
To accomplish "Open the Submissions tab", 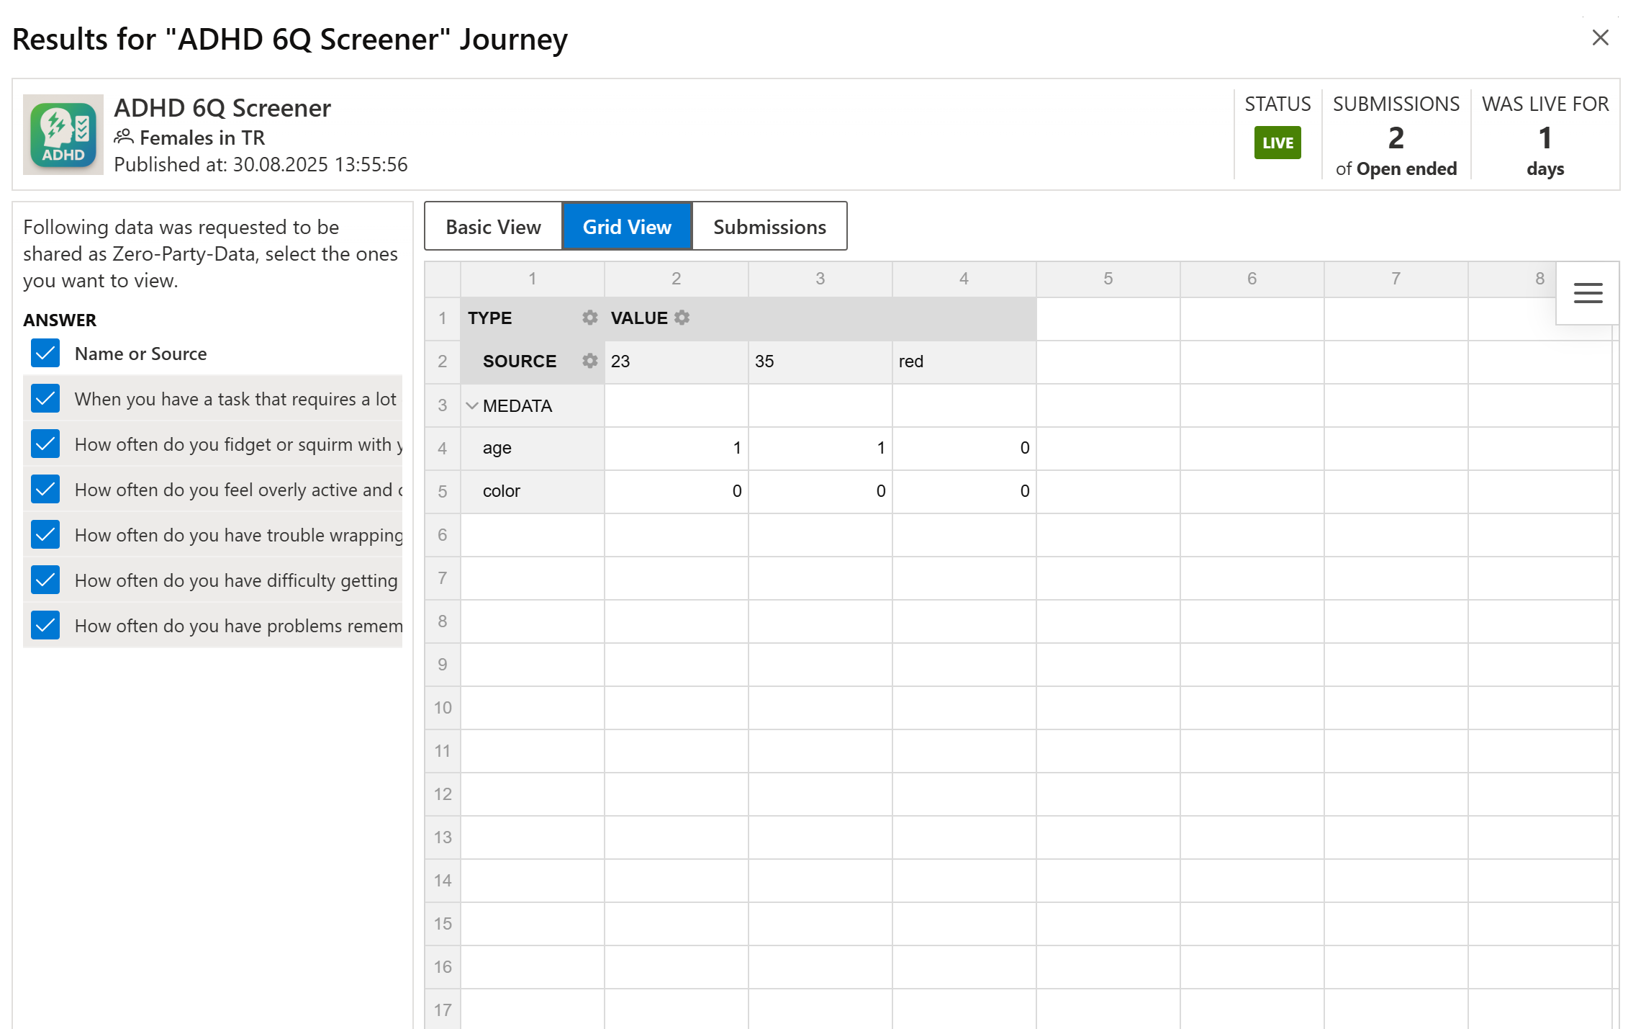I will click(769, 227).
